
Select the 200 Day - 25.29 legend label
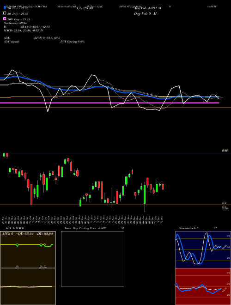pos(18,19)
